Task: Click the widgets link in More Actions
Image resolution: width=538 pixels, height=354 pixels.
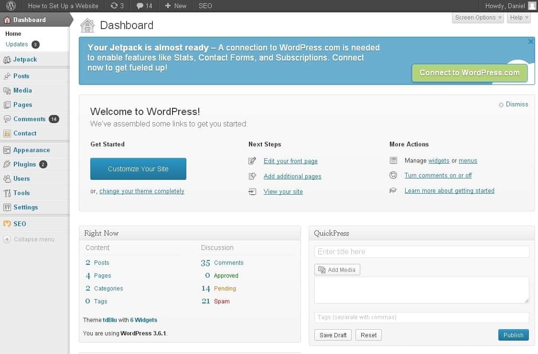Action: (439, 161)
